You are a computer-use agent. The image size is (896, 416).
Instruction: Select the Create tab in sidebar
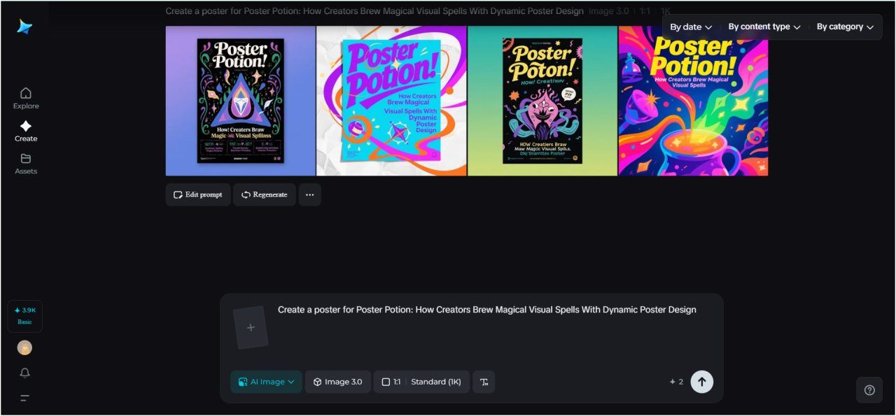(26, 131)
